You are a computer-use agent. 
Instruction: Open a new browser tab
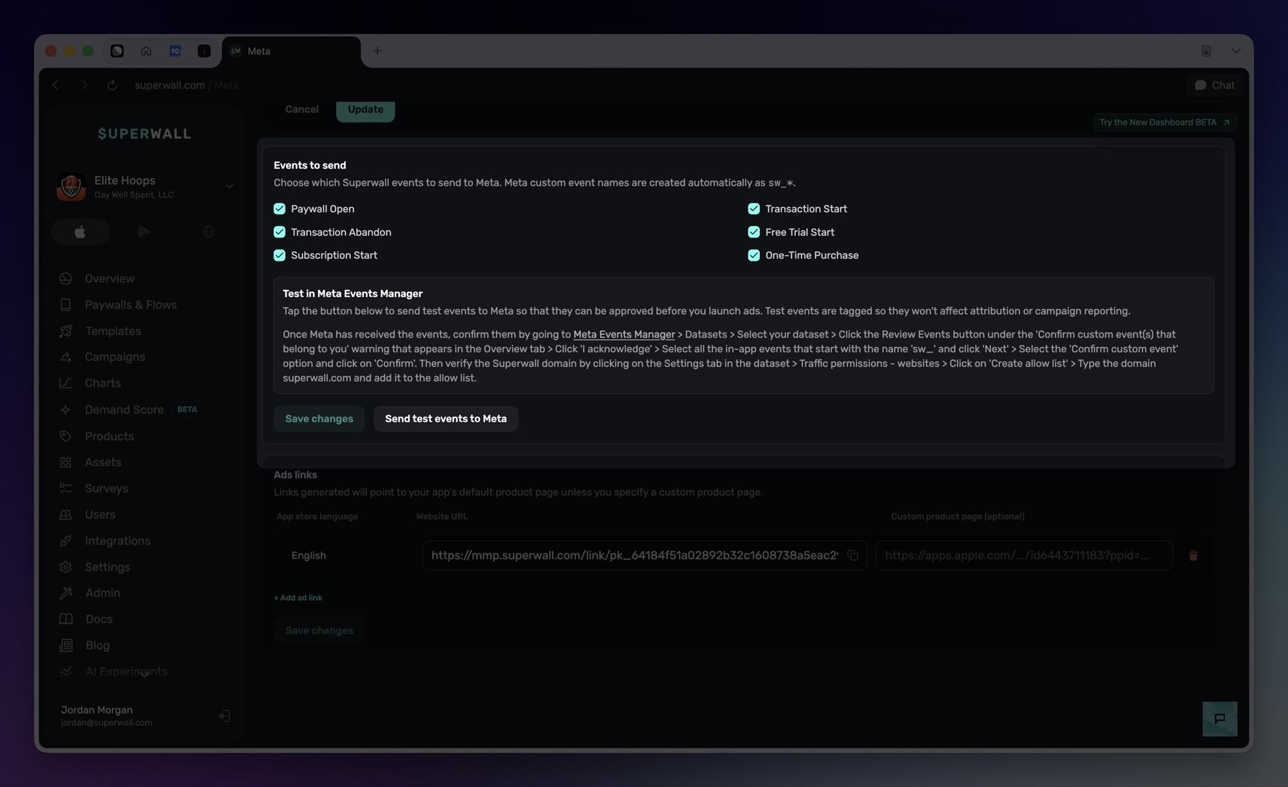tap(377, 51)
